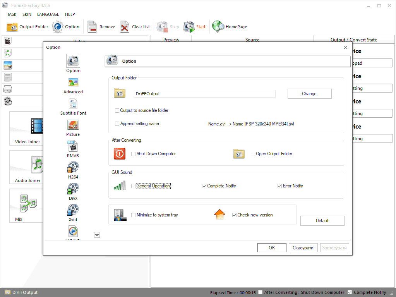
Task: Confirm the dialog with OK
Action: pos(272,248)
